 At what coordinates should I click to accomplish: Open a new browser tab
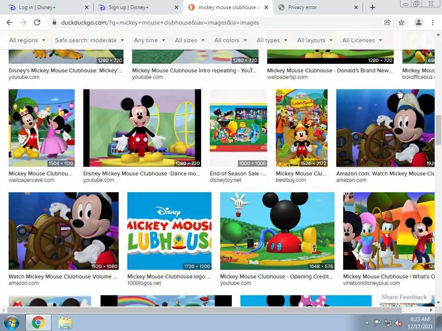click(x=373, y=7)
